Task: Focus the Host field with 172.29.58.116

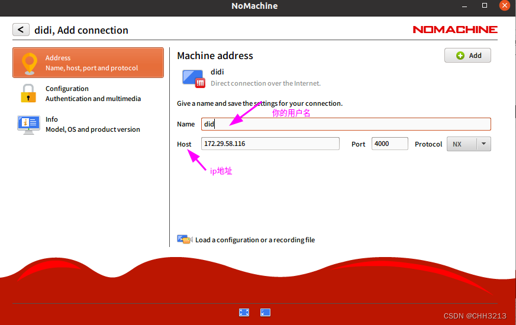Action: (x=270, y=144)
